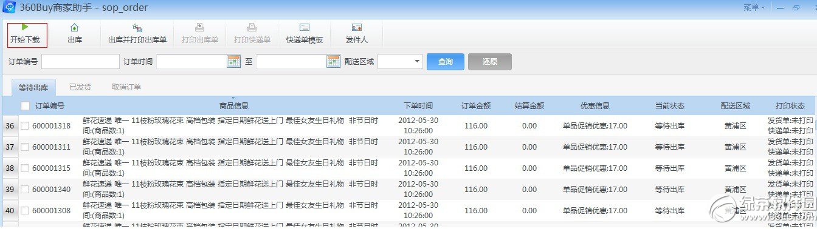The image size is (817, 229).
Task: Click order number 600001318
Action: [52, 126]
